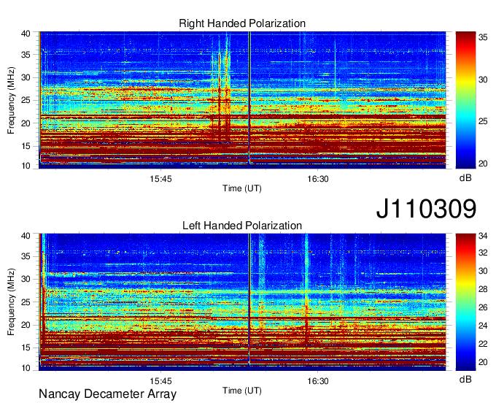
Task: Click the 'J110309' observation label
Action: [426, 209]
